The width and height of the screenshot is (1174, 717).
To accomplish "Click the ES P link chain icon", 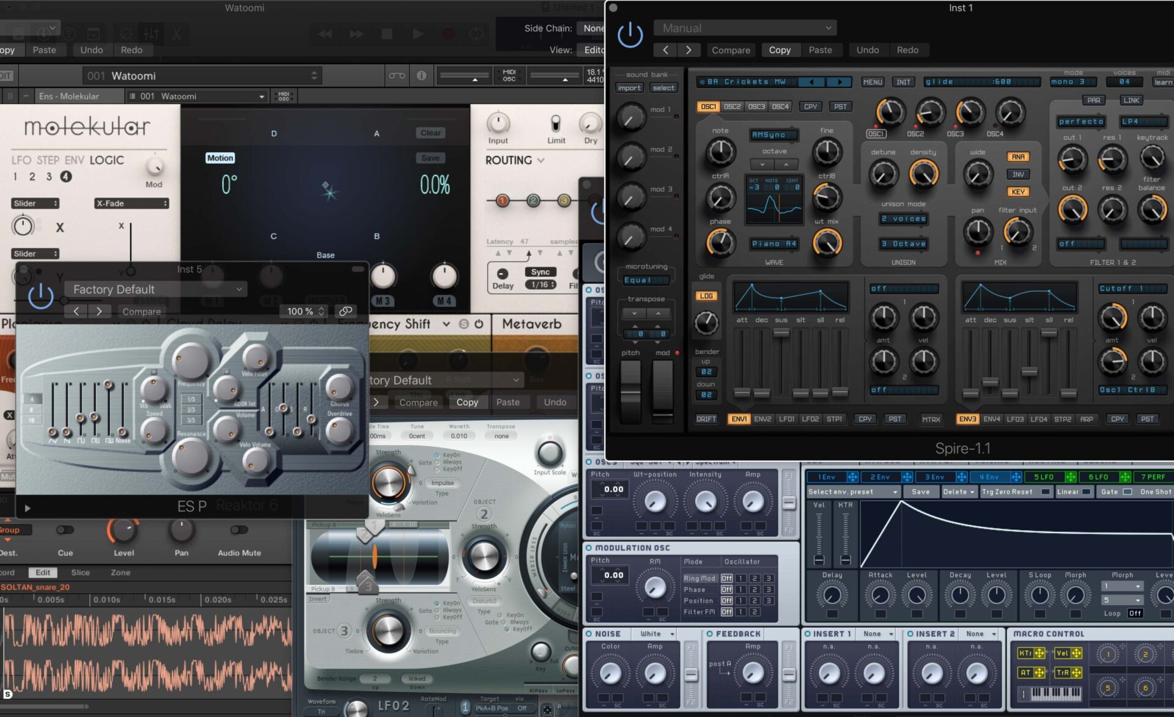I will [345, 311].
